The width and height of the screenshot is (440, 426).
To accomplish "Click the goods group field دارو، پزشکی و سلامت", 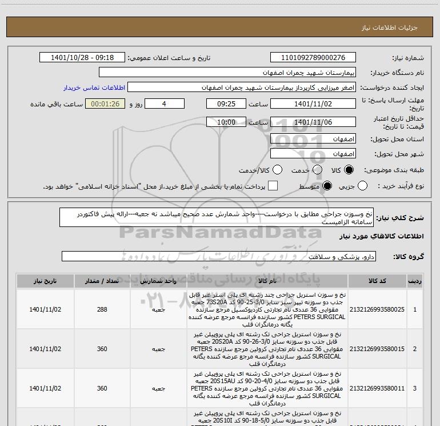I will 219,256.
